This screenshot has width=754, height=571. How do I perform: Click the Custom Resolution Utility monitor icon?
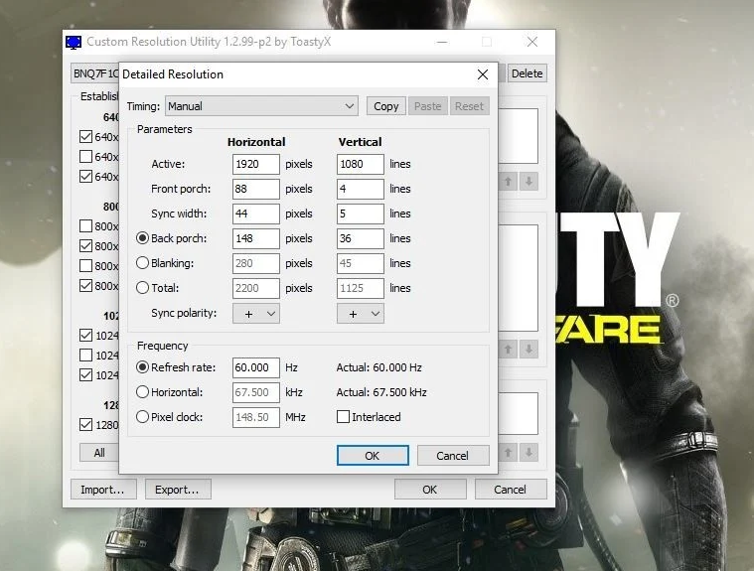[74, 42]
